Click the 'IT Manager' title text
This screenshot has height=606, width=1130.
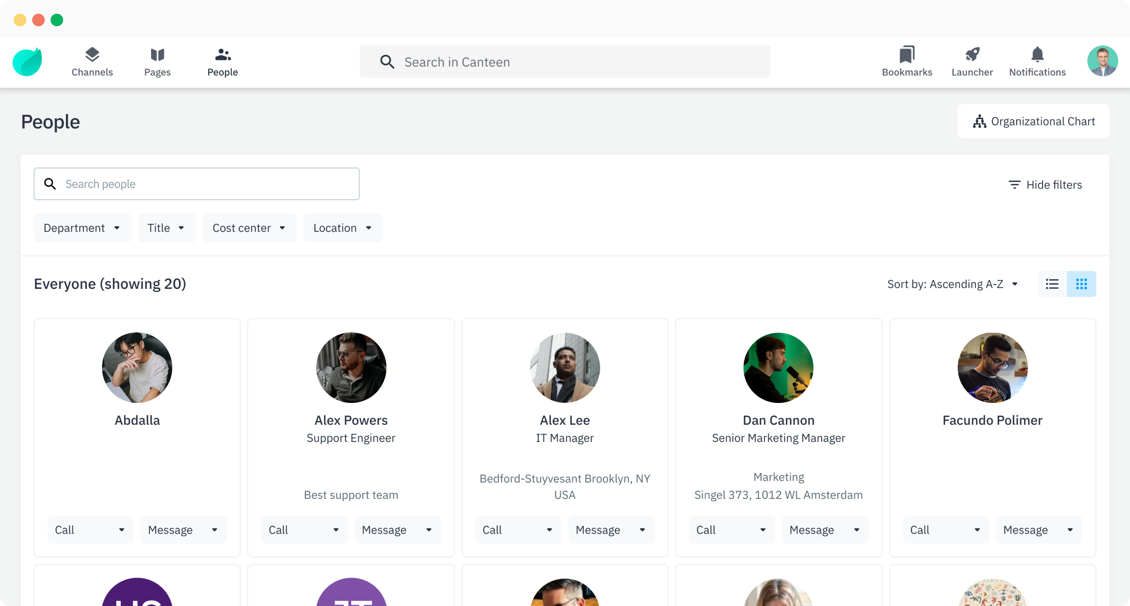point(565,438)
